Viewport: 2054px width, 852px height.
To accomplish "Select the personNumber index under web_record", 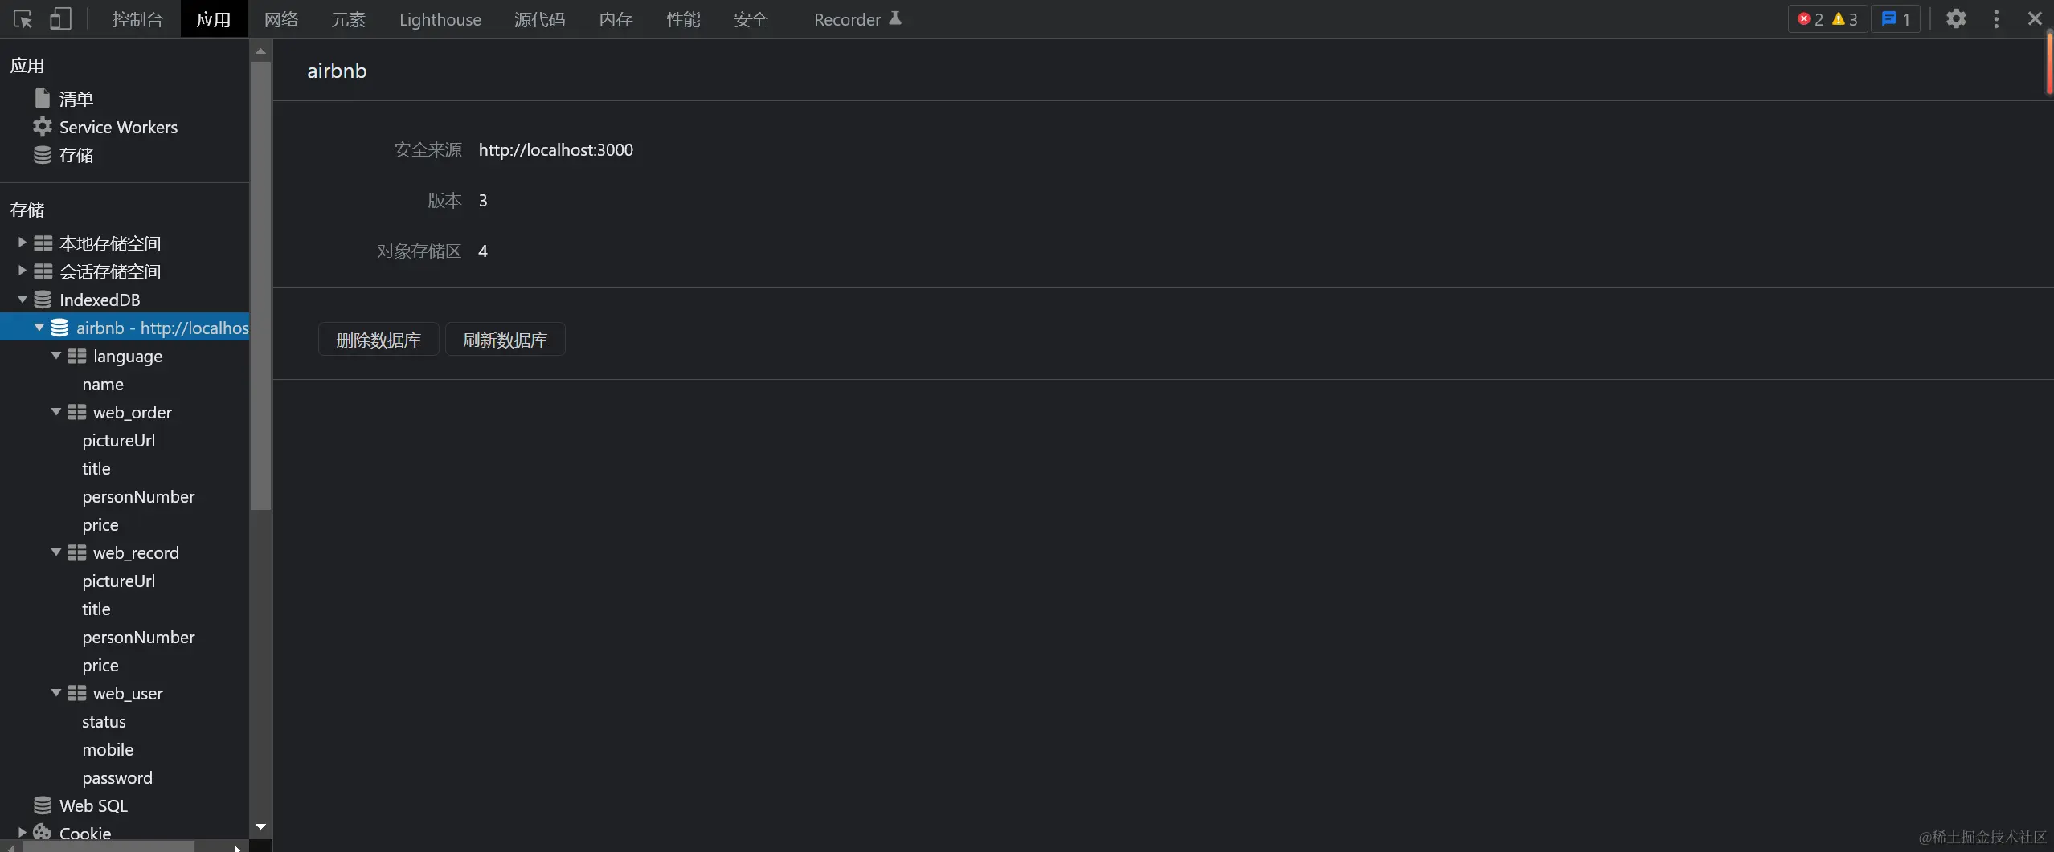I will click(x=138, y=637).
